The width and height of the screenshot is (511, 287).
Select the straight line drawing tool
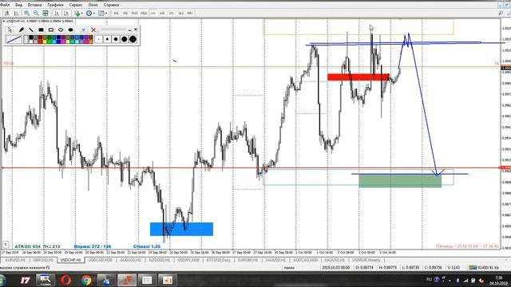(x=31, y=29)
